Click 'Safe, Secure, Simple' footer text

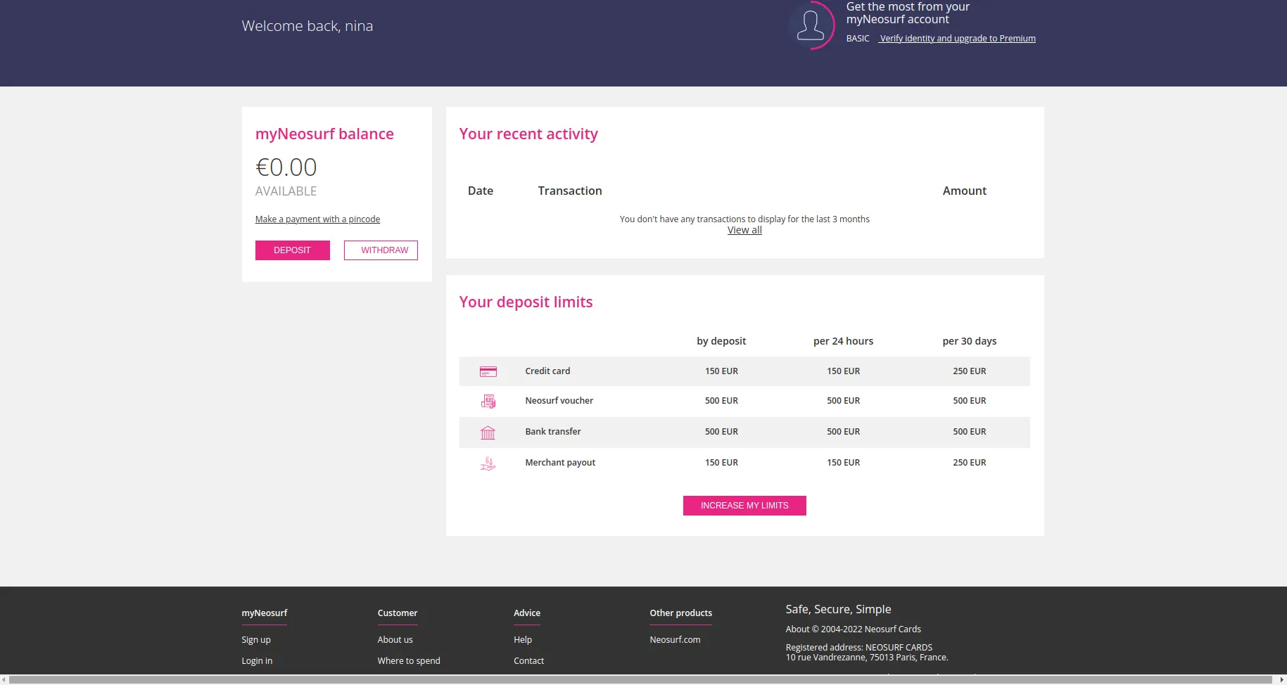838,610
